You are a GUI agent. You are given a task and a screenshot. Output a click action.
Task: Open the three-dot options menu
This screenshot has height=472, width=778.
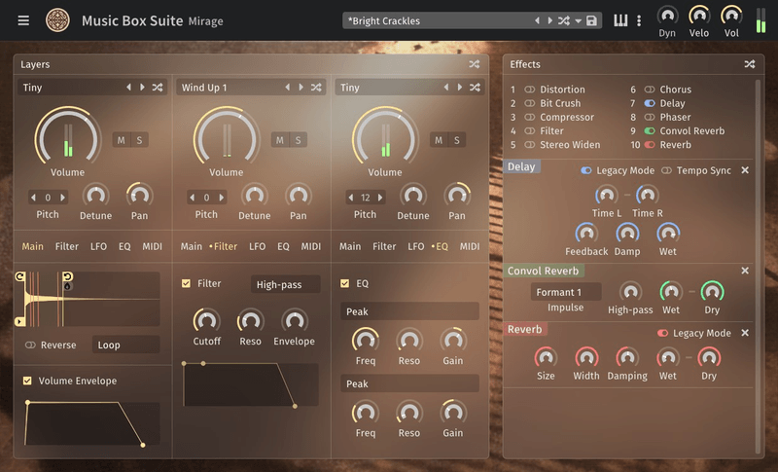(x=639, y=20)
